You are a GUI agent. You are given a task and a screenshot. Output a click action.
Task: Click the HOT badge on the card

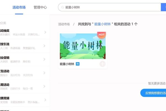[102, 35]
